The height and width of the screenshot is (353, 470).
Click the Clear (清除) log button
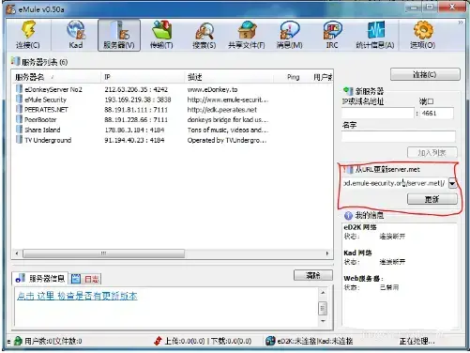[313, 275]
